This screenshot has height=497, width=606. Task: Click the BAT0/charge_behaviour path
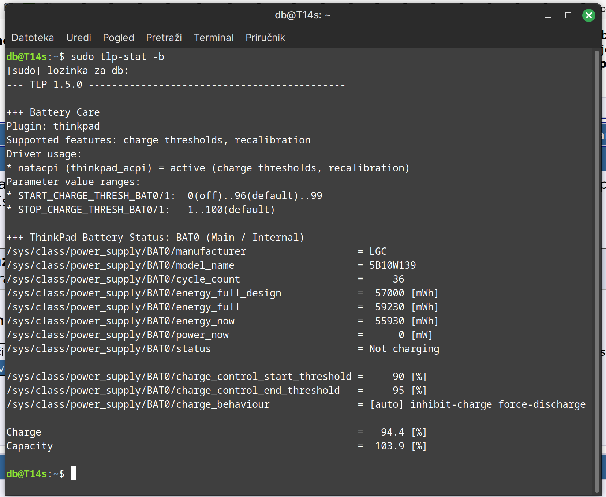(x=138, y=404)
